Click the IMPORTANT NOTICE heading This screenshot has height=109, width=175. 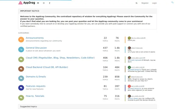click(x=30, y=11)
